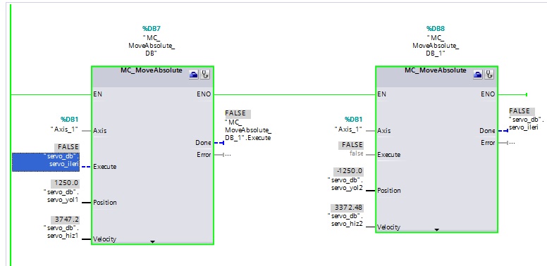Select MC_MoveAbsolute_DB_1.Execute output operand
Image resolution: width=547 pixels, height=266 pixels.
point(248,130)
